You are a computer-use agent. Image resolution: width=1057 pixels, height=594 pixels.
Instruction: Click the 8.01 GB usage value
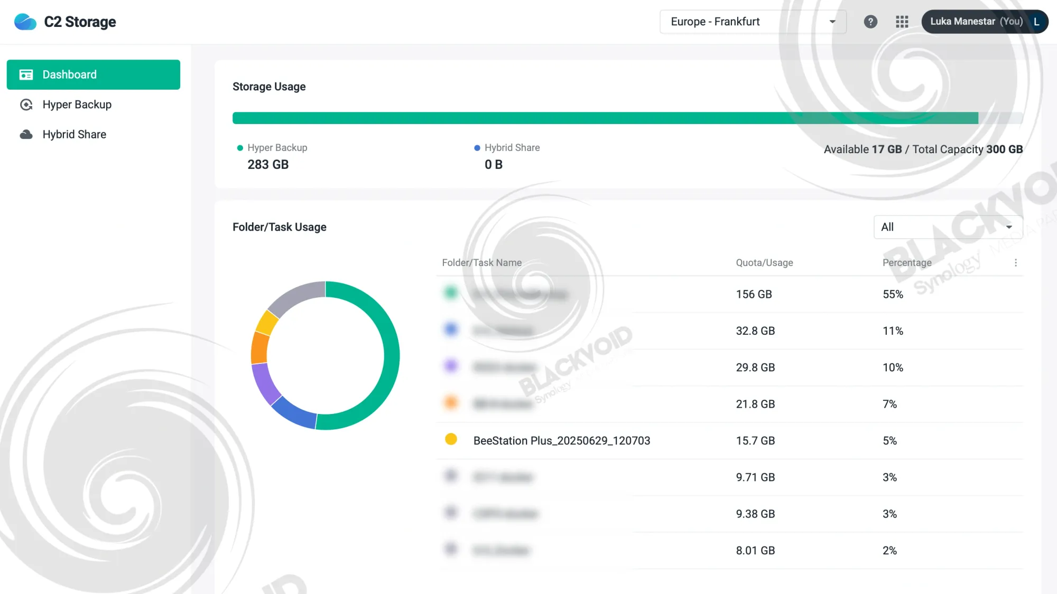coord(755,551)
